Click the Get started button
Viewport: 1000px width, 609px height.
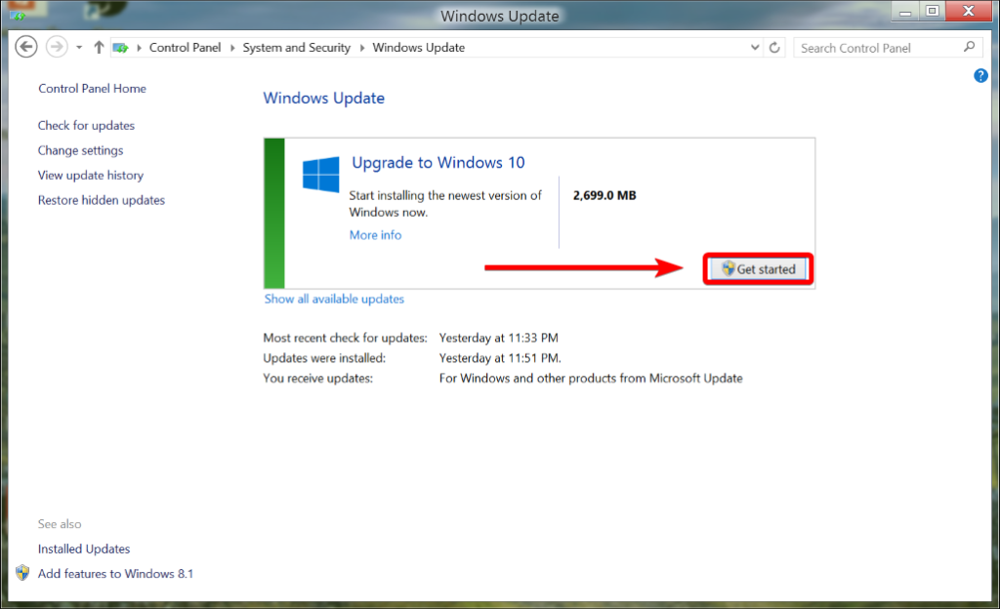758,268
